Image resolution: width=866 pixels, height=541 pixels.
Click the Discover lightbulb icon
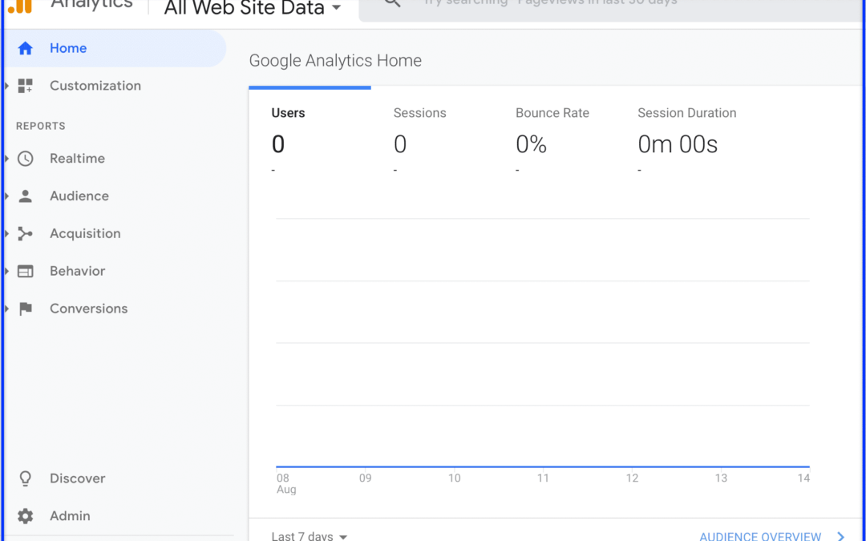click(x=26, y=478)
